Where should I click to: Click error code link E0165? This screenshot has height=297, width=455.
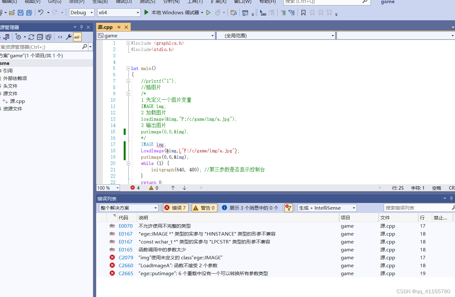[x=126, y=250]
